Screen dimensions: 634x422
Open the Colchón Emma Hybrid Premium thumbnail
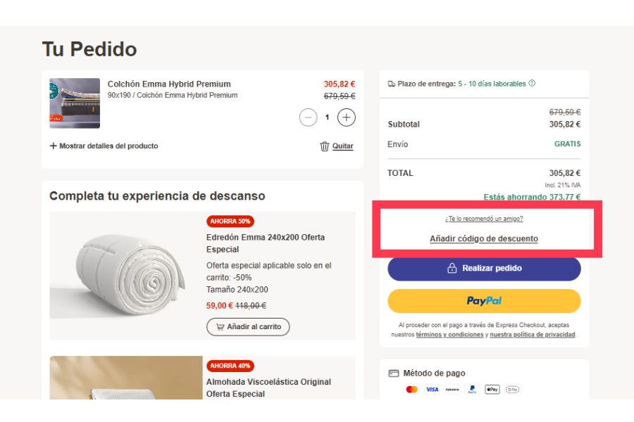click(75, 103)
